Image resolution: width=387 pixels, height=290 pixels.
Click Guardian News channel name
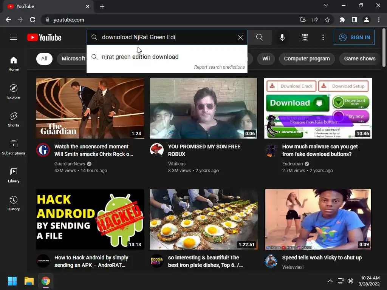[70, 164]
